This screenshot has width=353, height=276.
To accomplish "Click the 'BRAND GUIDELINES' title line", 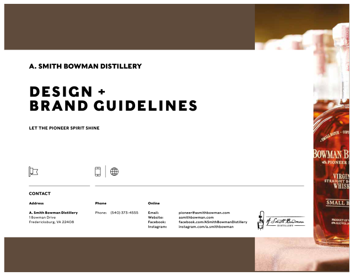I will pyautogui.click(x=114, y=106).
